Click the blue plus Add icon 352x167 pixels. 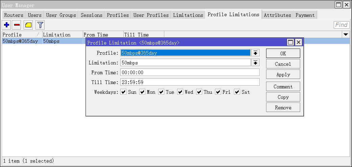click(6, 25)
